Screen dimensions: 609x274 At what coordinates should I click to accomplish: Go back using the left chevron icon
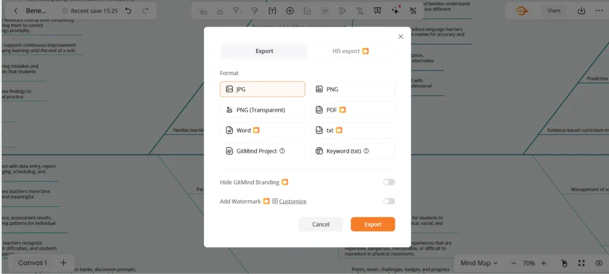tap(16, 11)
